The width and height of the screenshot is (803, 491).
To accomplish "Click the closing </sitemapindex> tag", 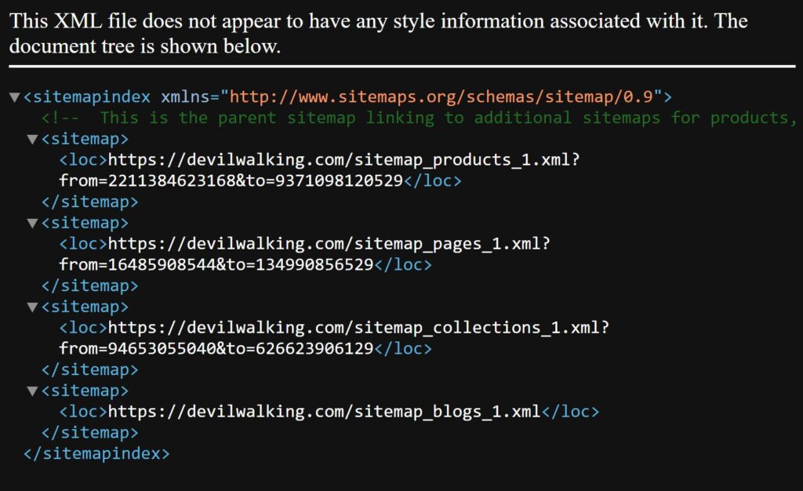I will click(x=96, y=453).
